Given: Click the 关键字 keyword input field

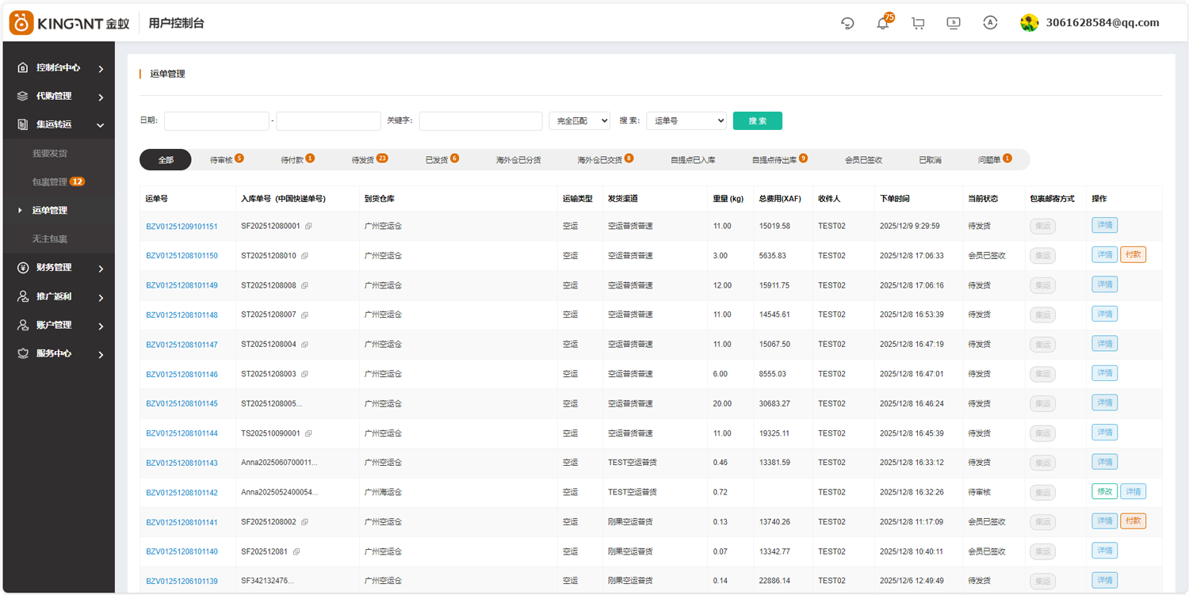Looking at the screenshot, I should click(480, 120).
